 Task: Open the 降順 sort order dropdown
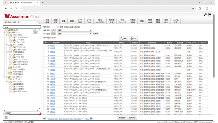click(x=95, y=34)
